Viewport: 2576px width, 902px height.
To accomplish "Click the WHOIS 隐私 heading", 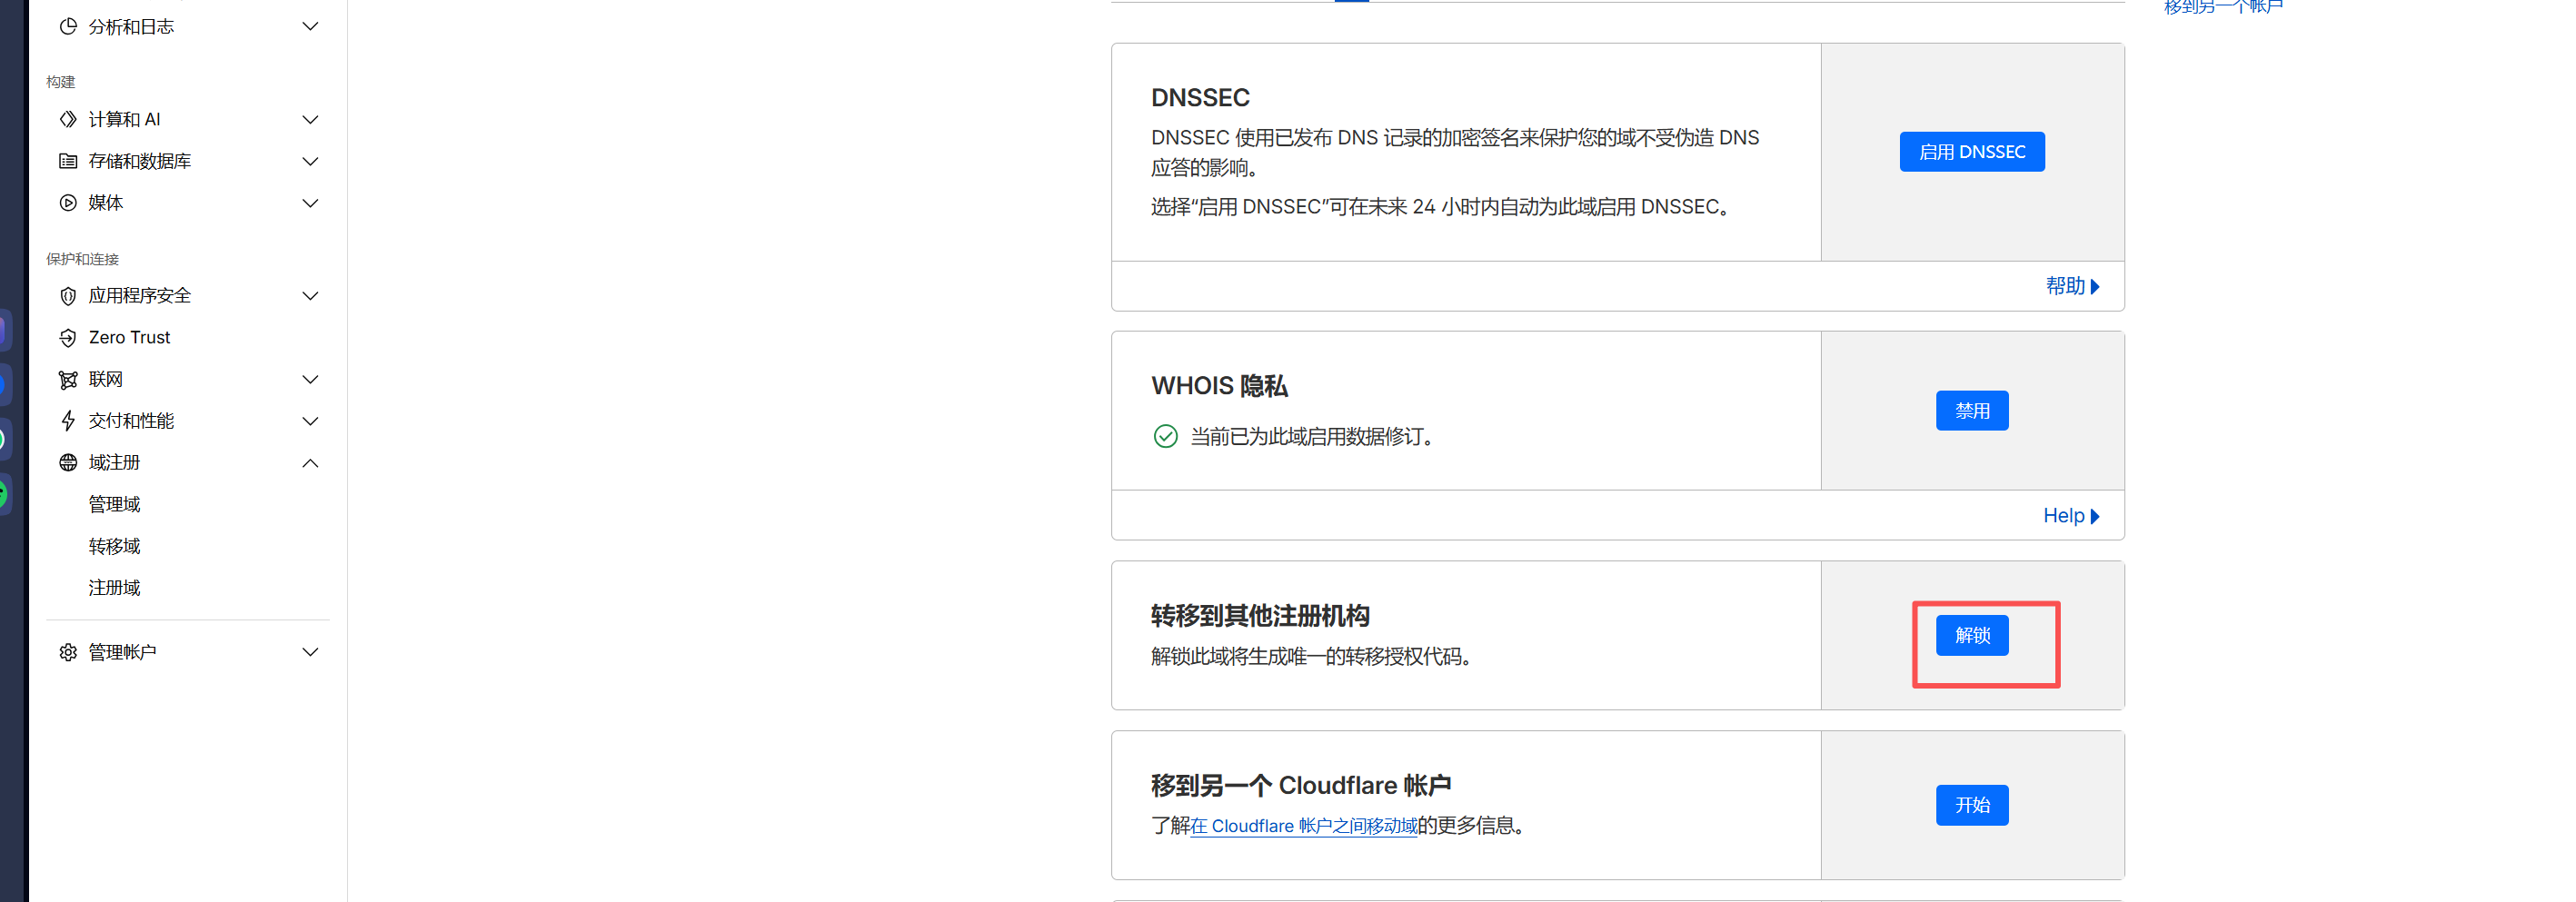I will click(x=1219, y=386).
